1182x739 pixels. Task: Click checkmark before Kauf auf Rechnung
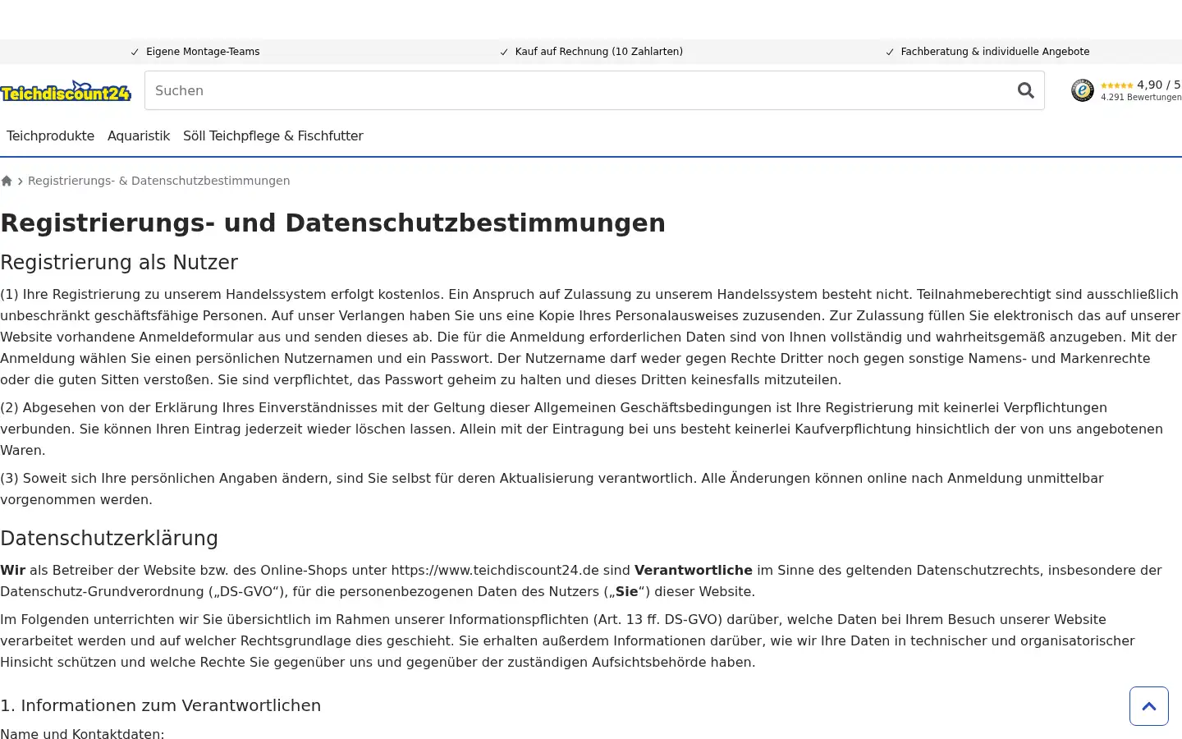[504, 52]
